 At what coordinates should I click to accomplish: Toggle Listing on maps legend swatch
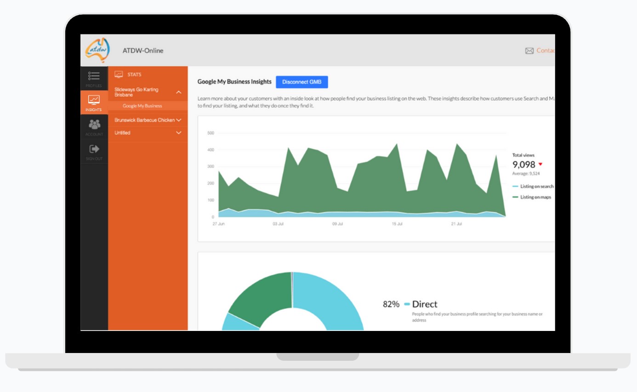tap(515, 197)
